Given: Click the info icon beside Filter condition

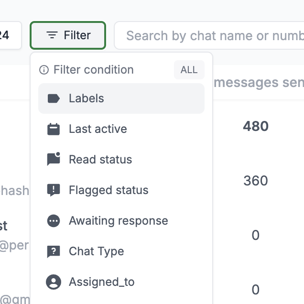Looking at the screenshot, I should (44, 70).
